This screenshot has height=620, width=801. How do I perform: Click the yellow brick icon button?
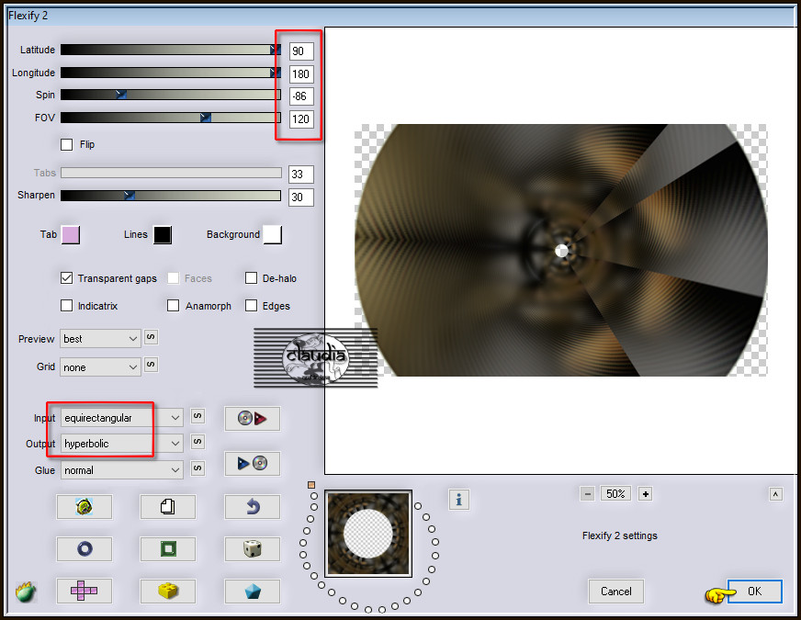(168, 592)
